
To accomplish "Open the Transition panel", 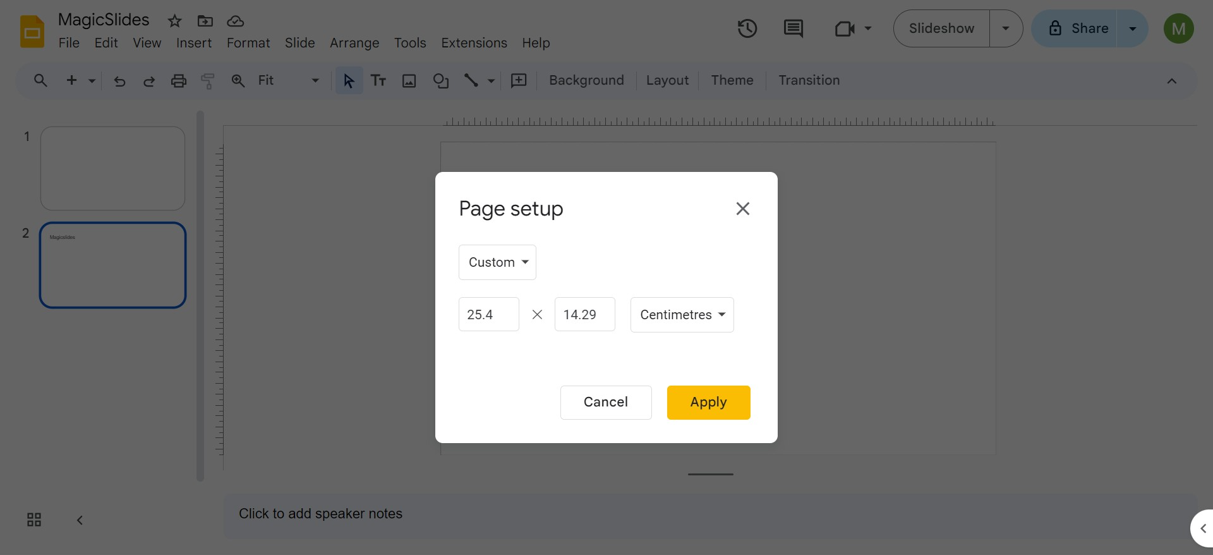I will click(x=809, y=81).
